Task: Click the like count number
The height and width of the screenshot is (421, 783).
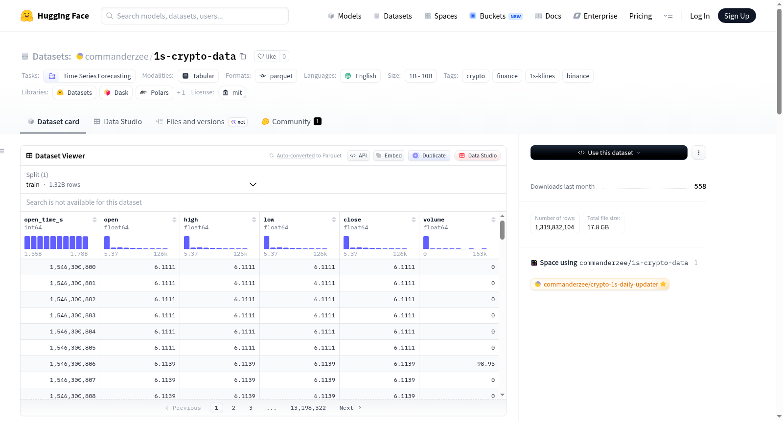Action: 284,56
